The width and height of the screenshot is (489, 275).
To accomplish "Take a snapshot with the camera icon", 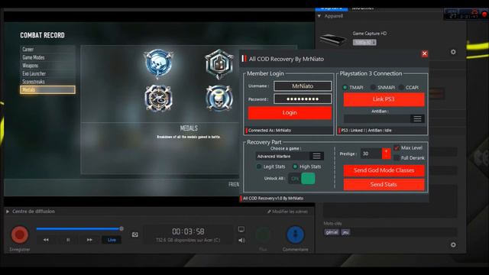I will (134, 235).
